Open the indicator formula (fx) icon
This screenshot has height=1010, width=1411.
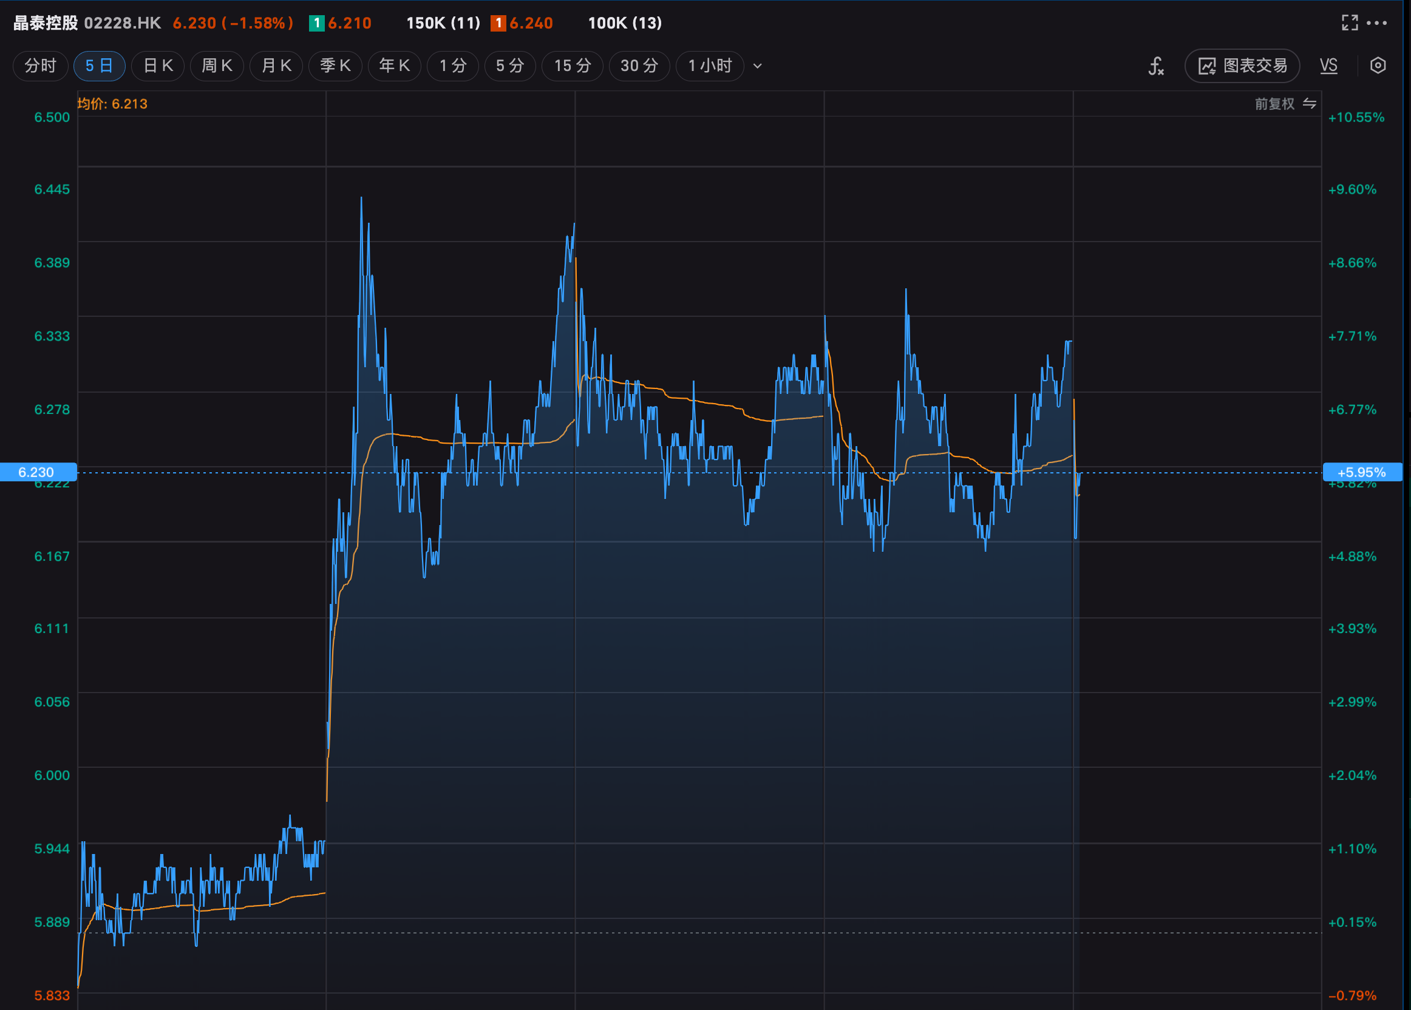pyautogui.click(x=1155, y=66)
